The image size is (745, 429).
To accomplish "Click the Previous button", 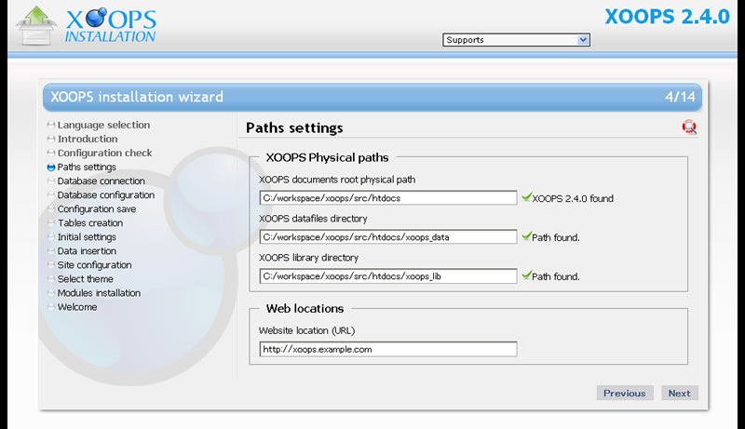I will click(x=625, y=393).
